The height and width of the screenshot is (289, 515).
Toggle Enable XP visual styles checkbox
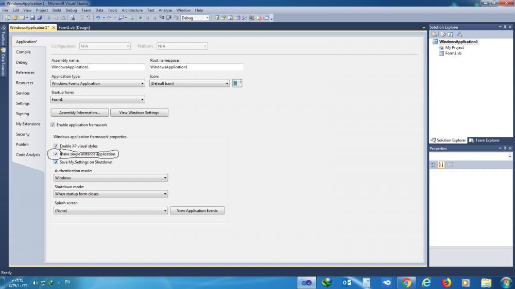click(56, 146)
